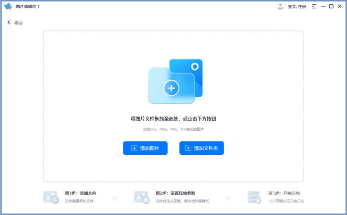This screenshot has width=347, height=215.
Task: Click the Step 2 compression settings icon
Action: [x=141, y=197]
